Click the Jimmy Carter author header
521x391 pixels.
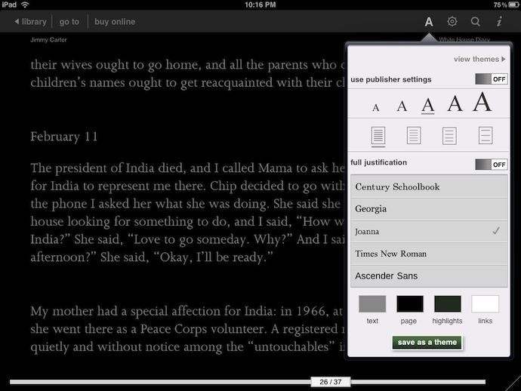click(48, 40)
